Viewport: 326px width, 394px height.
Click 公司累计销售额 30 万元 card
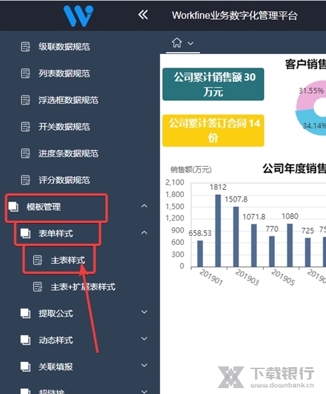pos(214,84)
